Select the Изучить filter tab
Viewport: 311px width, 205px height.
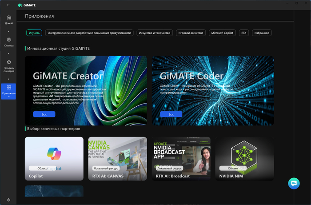(x=34, y=32)
